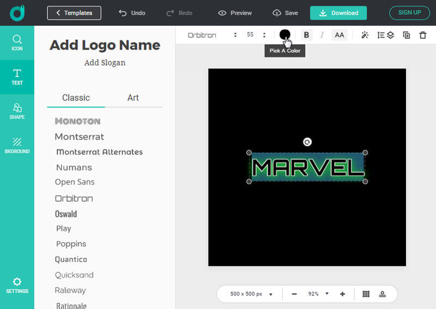
Task: Open the Icon panel in sidebar
Action: [17, 43]
